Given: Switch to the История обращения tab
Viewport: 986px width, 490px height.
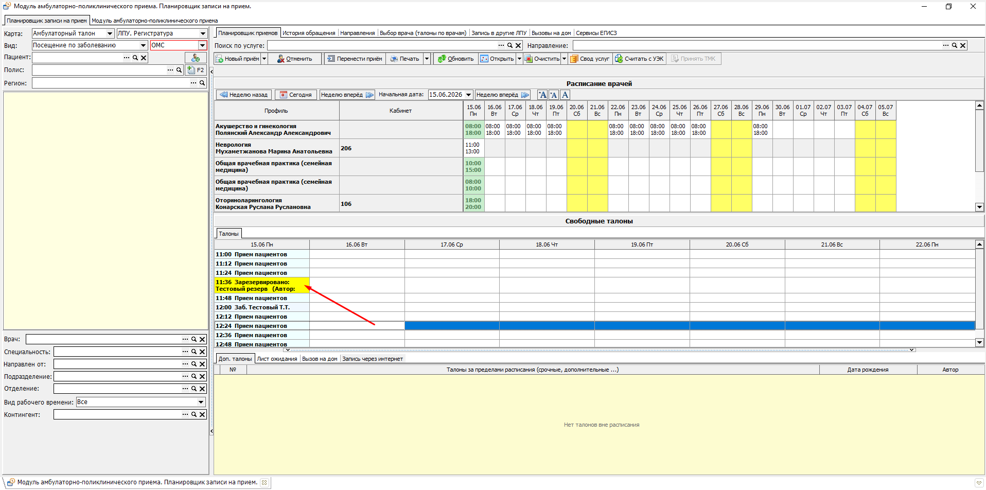Looking at the screenshot, I should [309, 33].
